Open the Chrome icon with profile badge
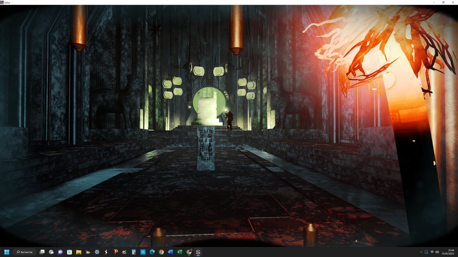This screenshot has width=458, height=257. coord(189,252)
